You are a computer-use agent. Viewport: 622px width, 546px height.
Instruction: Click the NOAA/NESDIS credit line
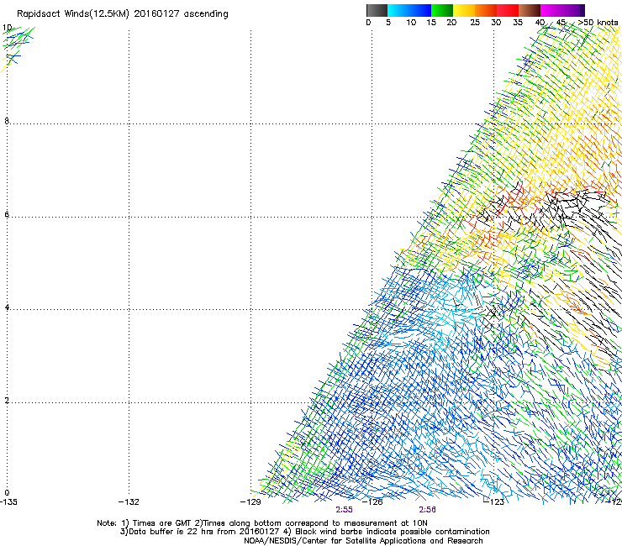363,541
